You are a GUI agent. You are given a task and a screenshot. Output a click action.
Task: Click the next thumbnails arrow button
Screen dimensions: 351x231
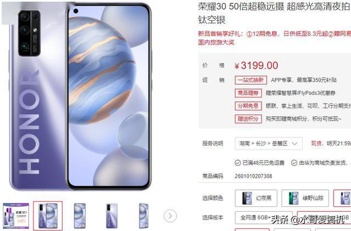[170, 216]
